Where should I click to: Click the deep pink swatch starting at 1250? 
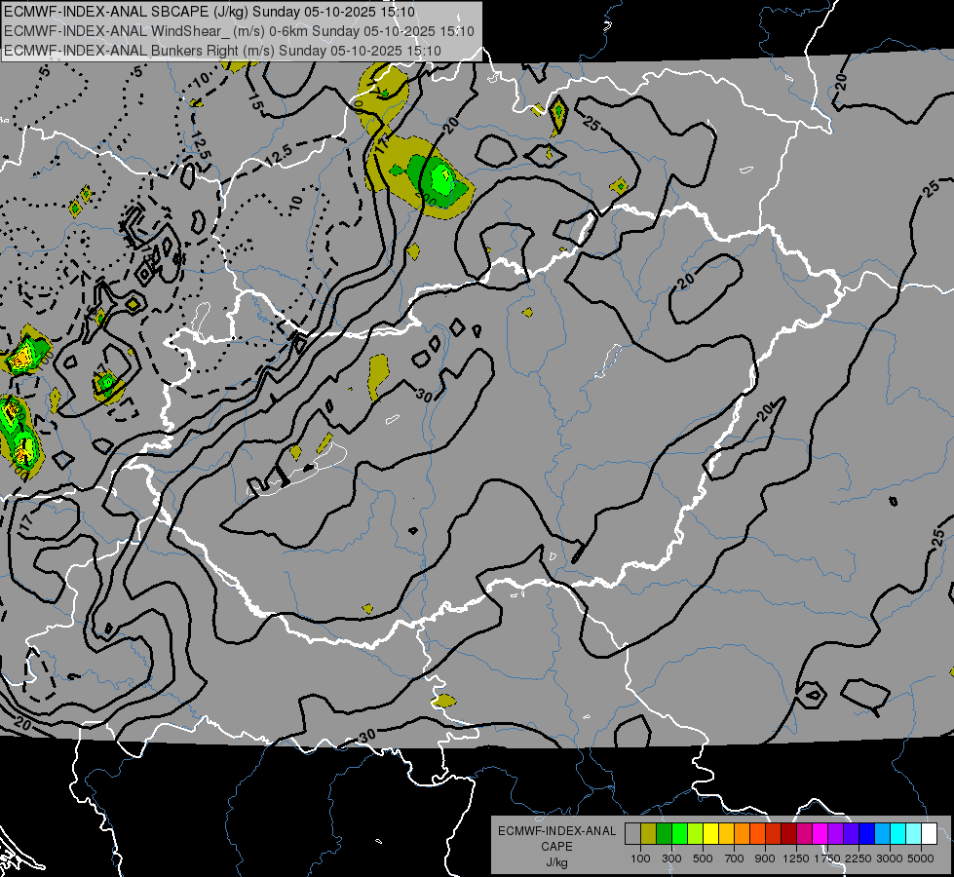[804, 833]
